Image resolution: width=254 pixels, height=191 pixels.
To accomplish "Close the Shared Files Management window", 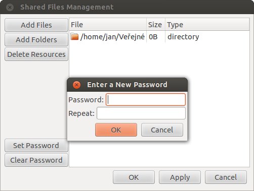I will point(10,7).
